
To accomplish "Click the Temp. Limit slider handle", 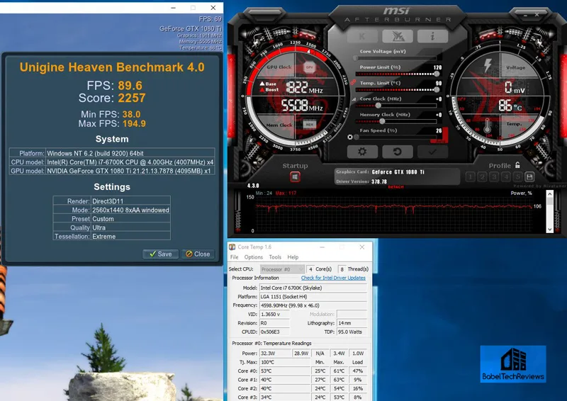I will (x=437, y=90).
